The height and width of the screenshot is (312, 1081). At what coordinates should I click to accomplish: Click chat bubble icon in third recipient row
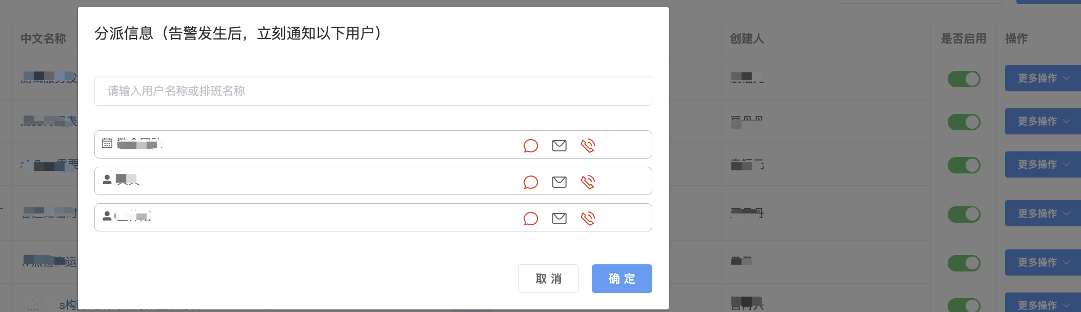pyautogui.click(x=531, y=219)
